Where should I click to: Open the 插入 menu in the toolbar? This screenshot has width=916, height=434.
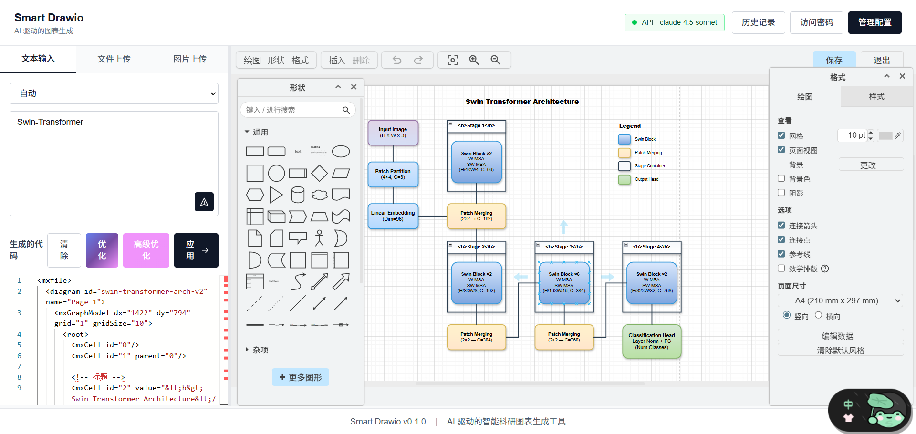click(x=337, y=61)
